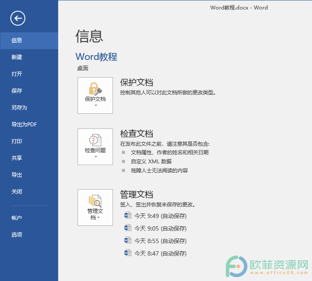The width and height of the screenshot is (312, 281).
Task: Click the 管理文档 button label
Action: (x=95, y=214)
